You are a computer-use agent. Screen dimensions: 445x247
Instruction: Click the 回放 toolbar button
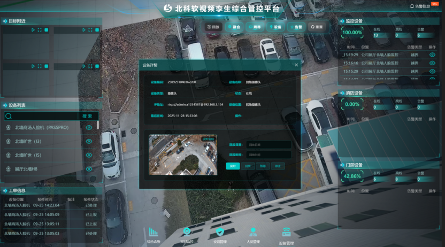coord(213,27)
